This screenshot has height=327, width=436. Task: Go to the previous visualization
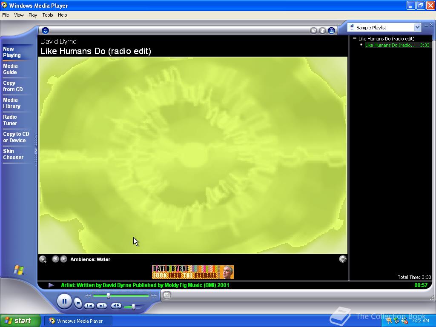coord(55,259)
